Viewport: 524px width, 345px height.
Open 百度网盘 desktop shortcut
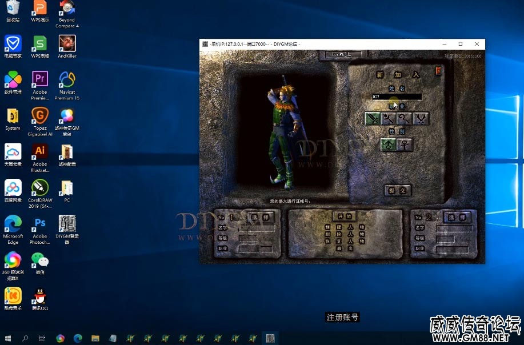[13, 191]
